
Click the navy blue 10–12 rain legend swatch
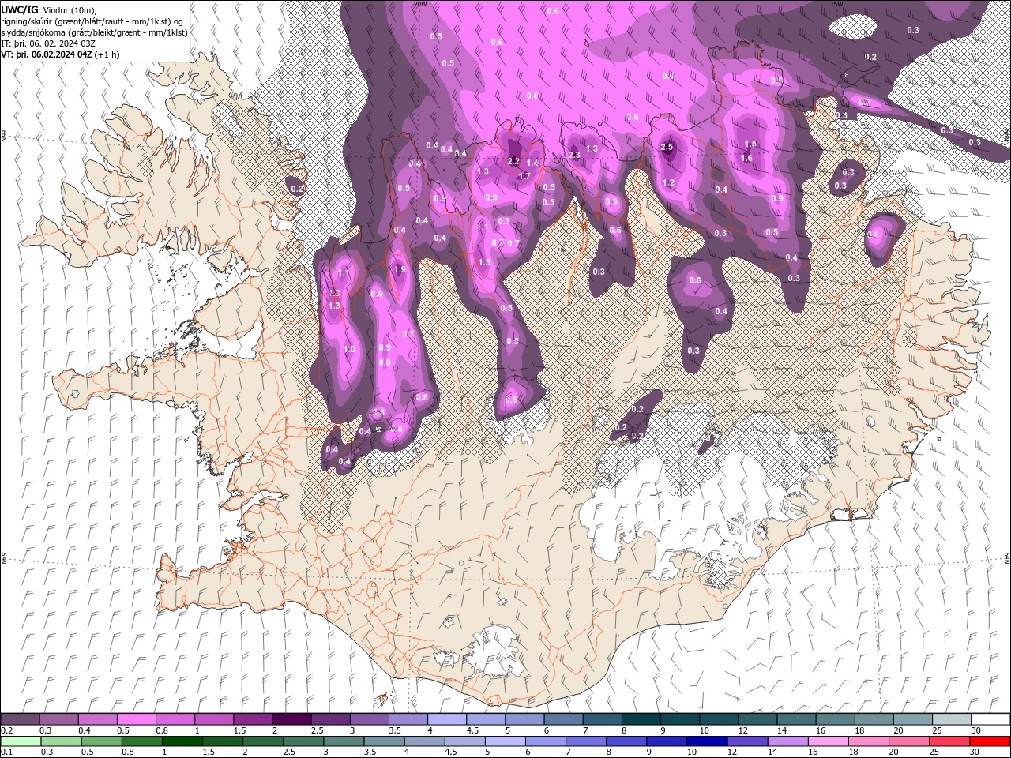coord(707,741)
